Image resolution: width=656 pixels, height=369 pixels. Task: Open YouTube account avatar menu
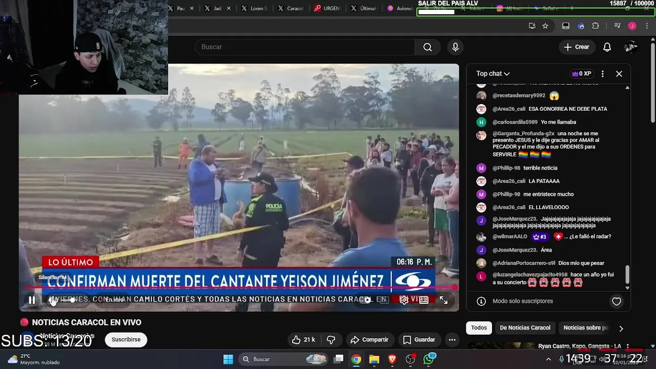(631, 47)
